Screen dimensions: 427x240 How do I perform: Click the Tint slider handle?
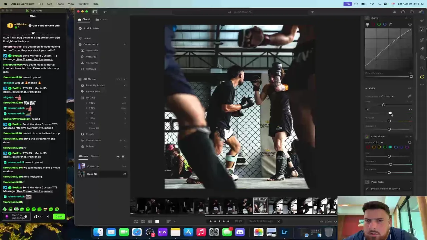(x=390, y=113)
